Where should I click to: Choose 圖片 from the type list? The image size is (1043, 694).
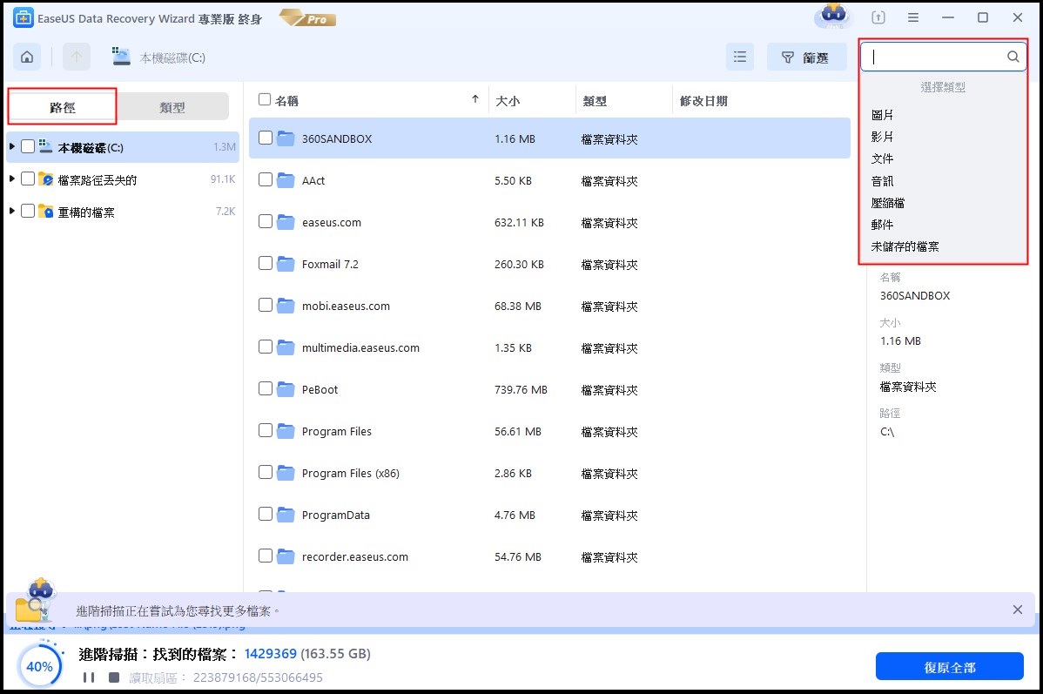pyautogui.click(x=882, y=115)
